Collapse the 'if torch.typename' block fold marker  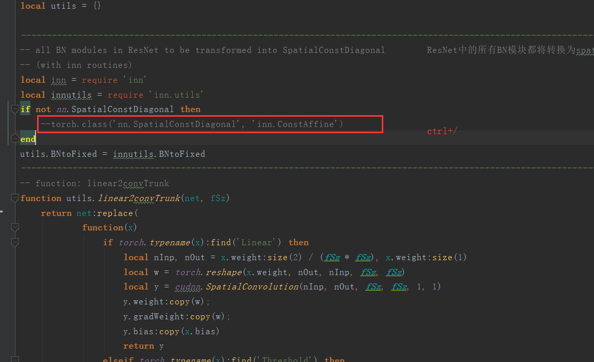15,242
